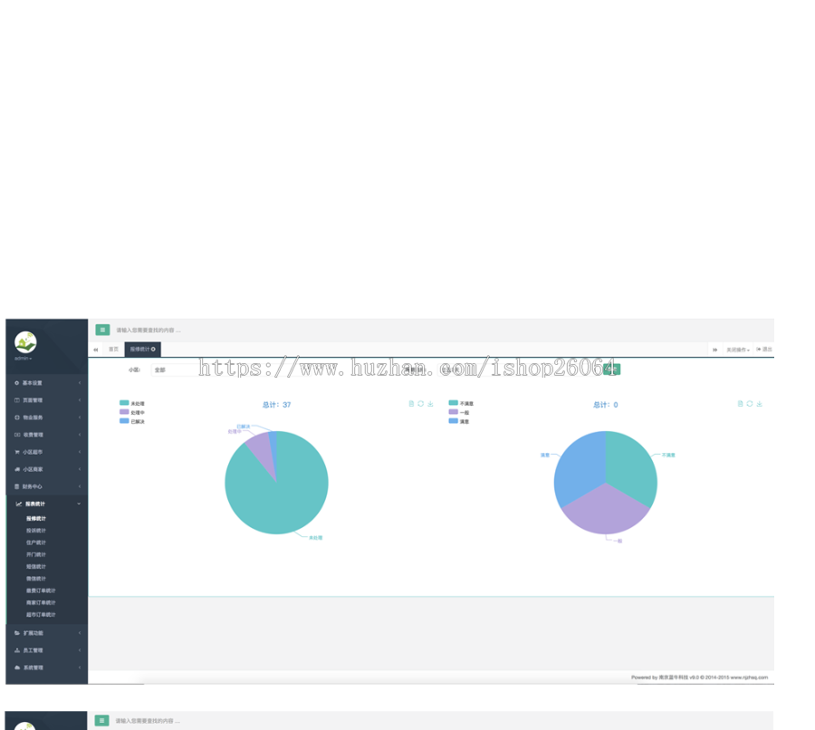Open 投诉统计 in the sidebar submenu

[36, 531]
